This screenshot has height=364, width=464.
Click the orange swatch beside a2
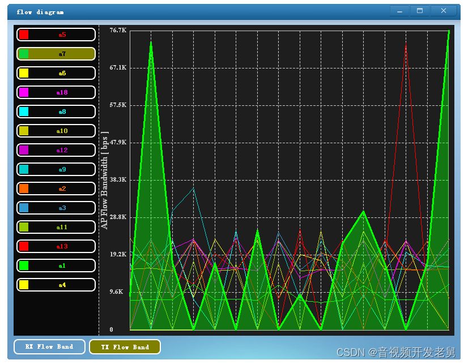[24, 189]
